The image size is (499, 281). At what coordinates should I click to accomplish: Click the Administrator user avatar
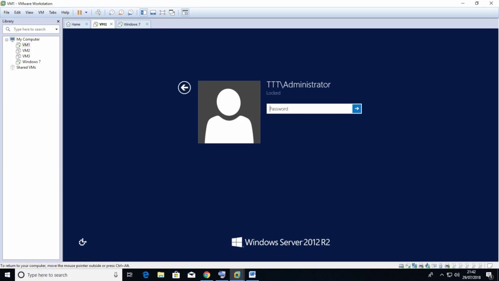pyautogui.click(x=229, y=112)
